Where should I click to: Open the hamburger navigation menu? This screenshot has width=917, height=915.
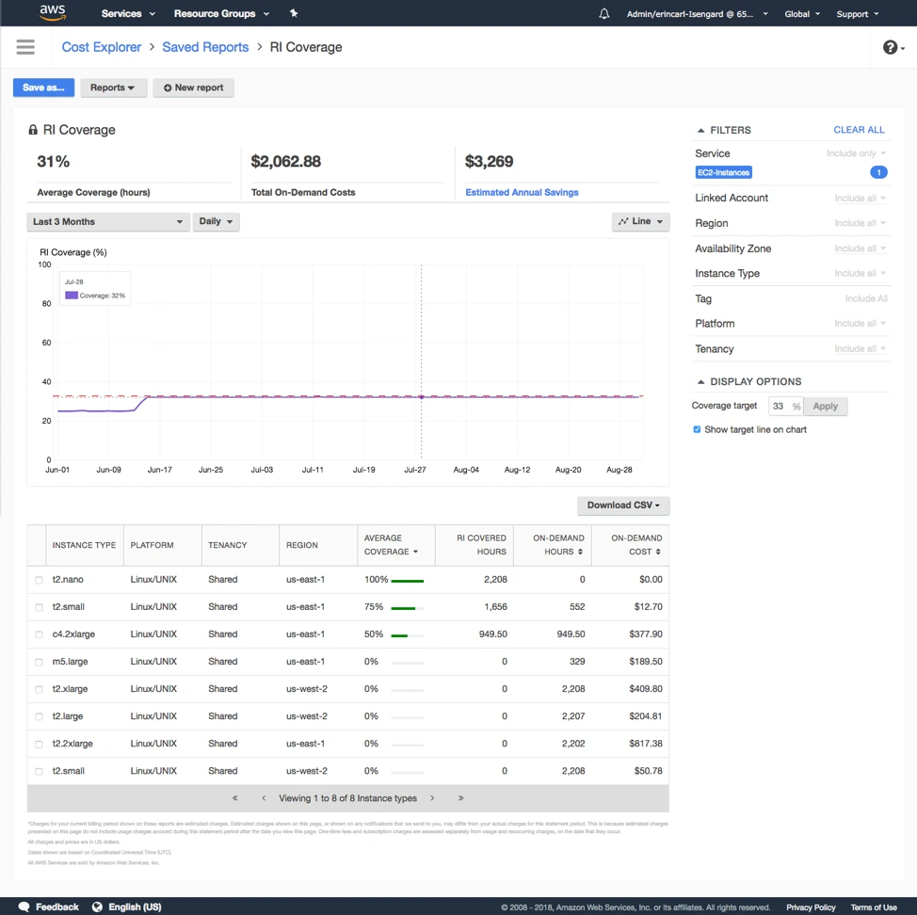pyautogui.click(x=25, y=46)
